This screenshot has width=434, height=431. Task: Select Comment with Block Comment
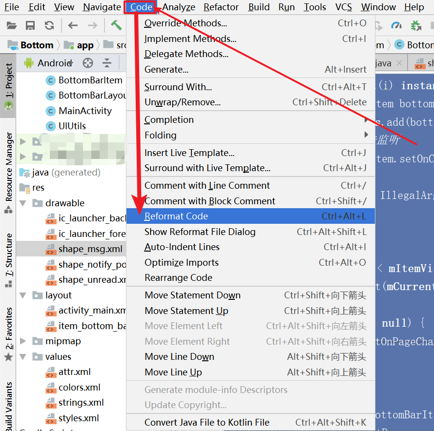point(251,201)
